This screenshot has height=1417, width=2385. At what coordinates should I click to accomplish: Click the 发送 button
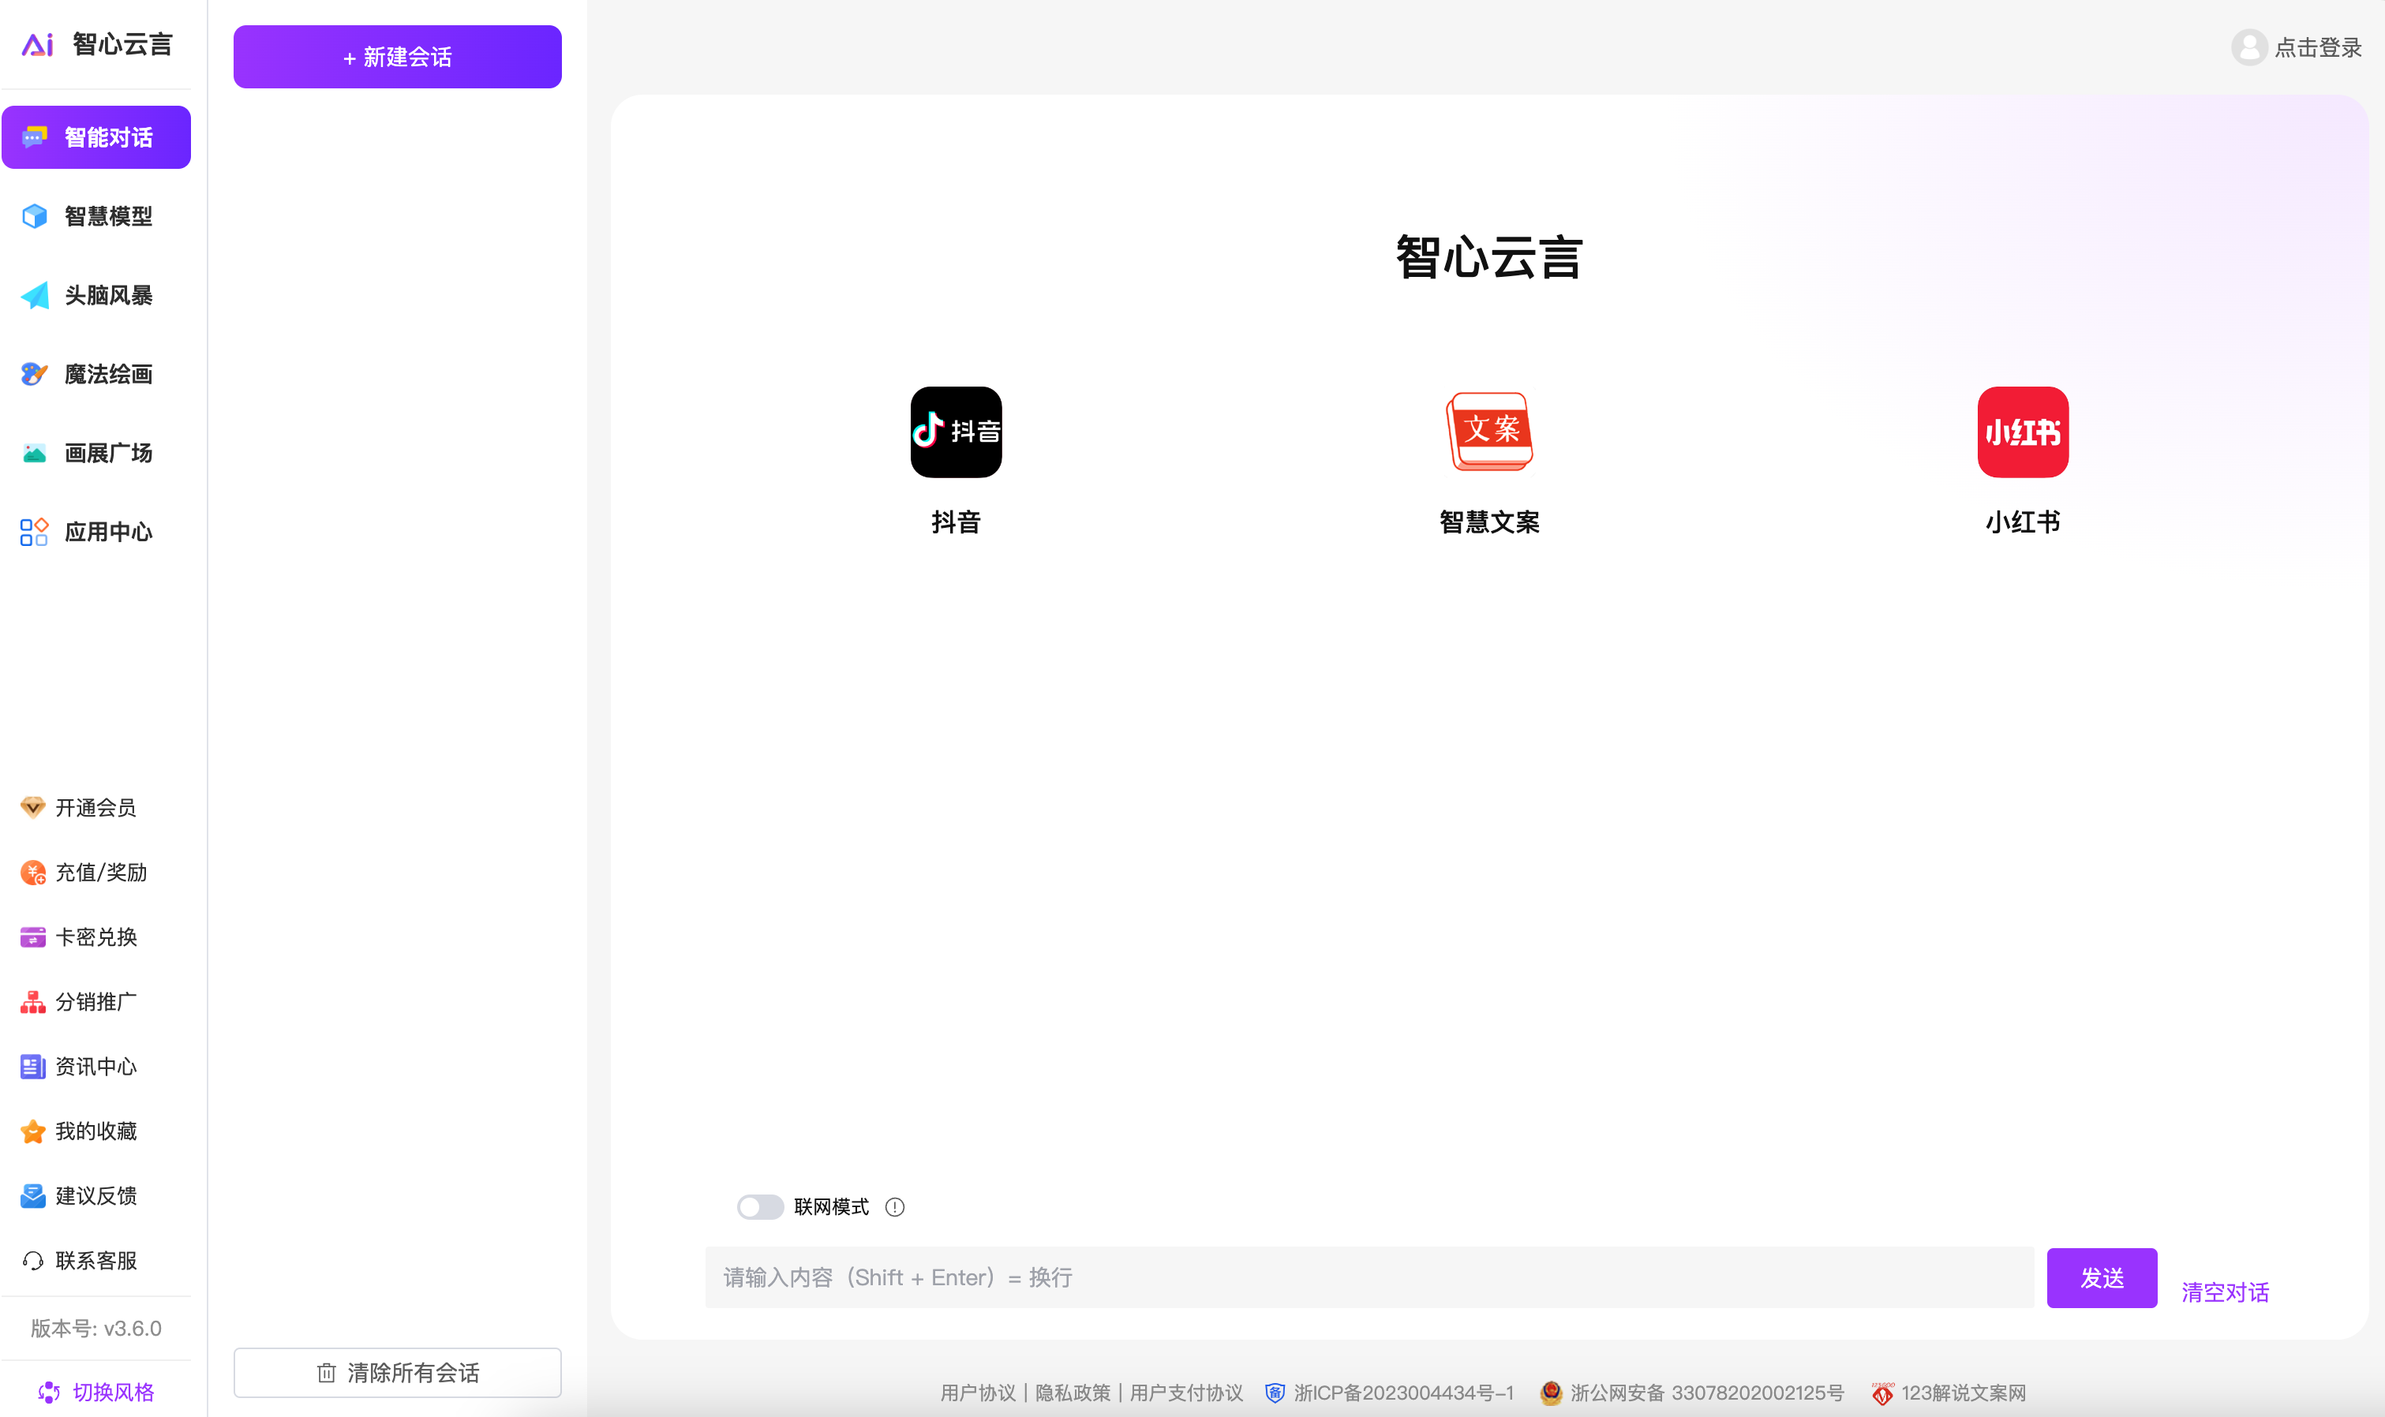click(2102, 1277)
